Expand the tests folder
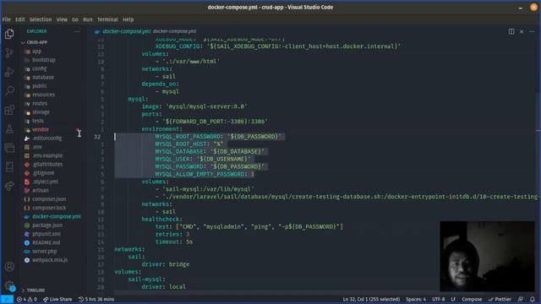 tap(38, 121)
